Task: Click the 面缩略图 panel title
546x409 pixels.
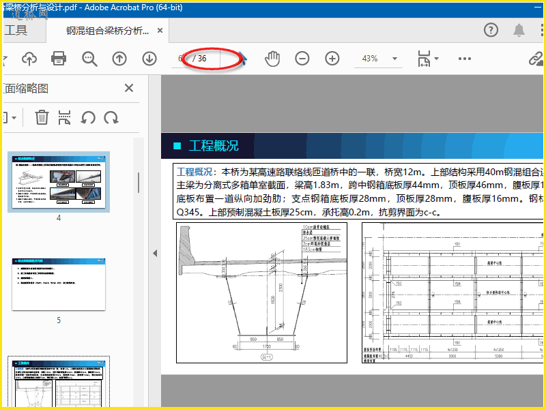Action: coord(26,89)
